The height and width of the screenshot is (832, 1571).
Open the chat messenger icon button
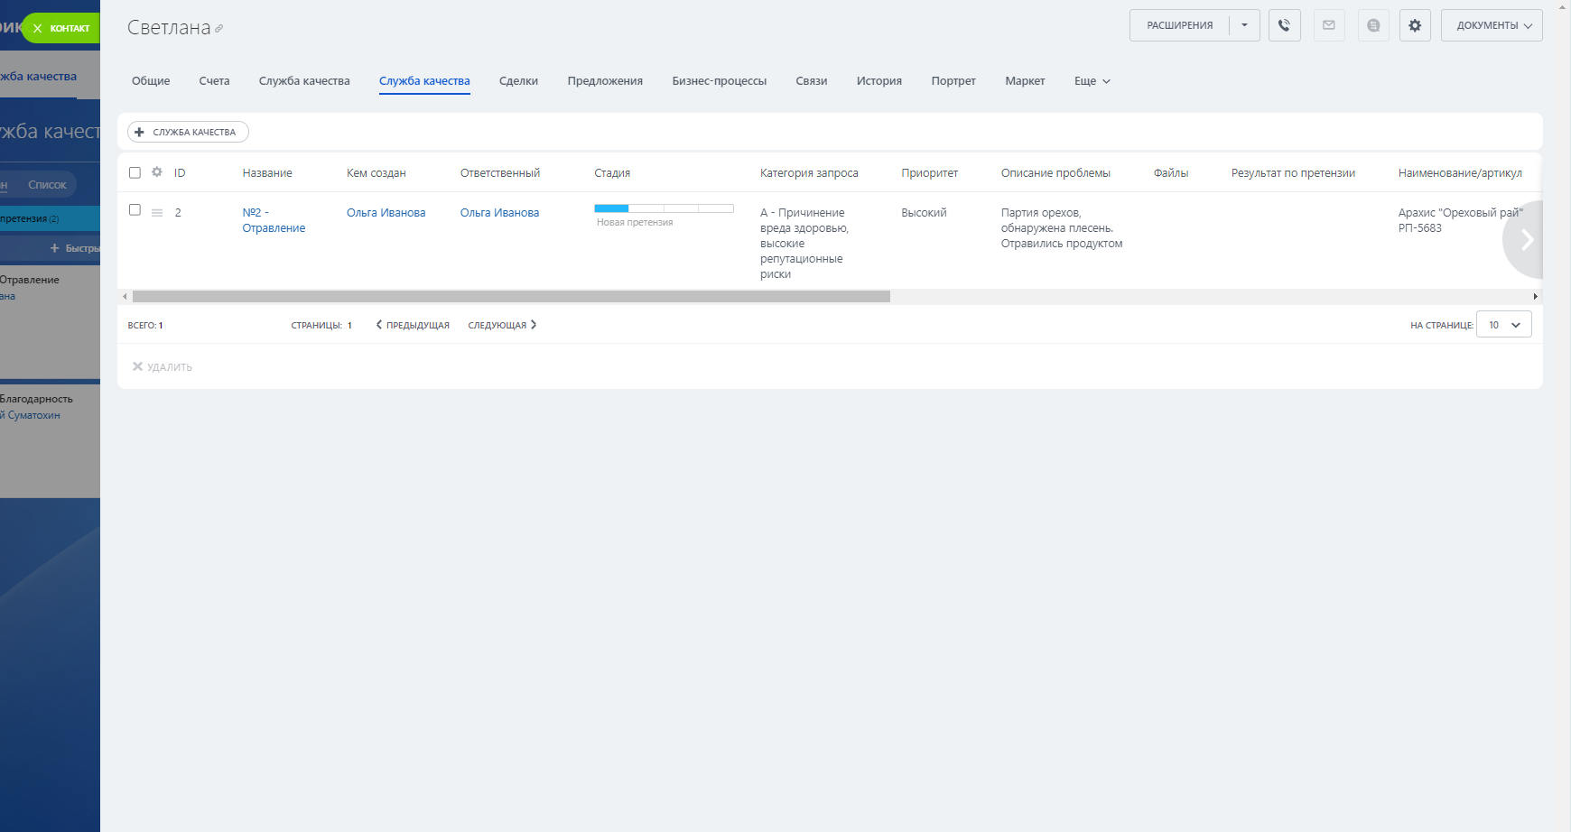(x=1373, y=25)
